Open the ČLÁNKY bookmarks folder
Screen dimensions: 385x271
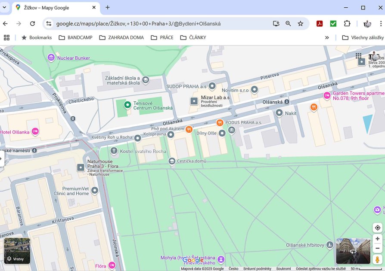[x=193, y=37]
